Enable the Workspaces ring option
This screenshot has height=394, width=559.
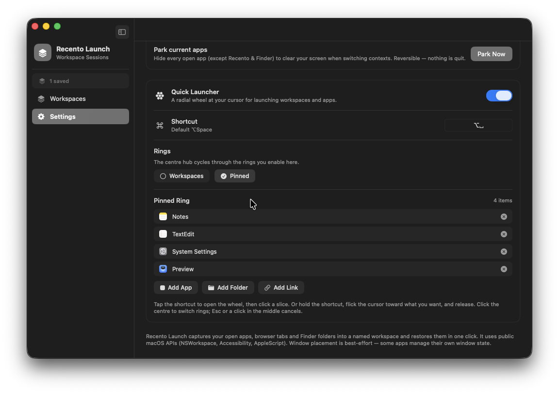click(182, 176)
